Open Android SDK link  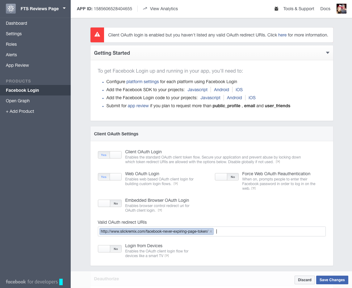[221, 90]
